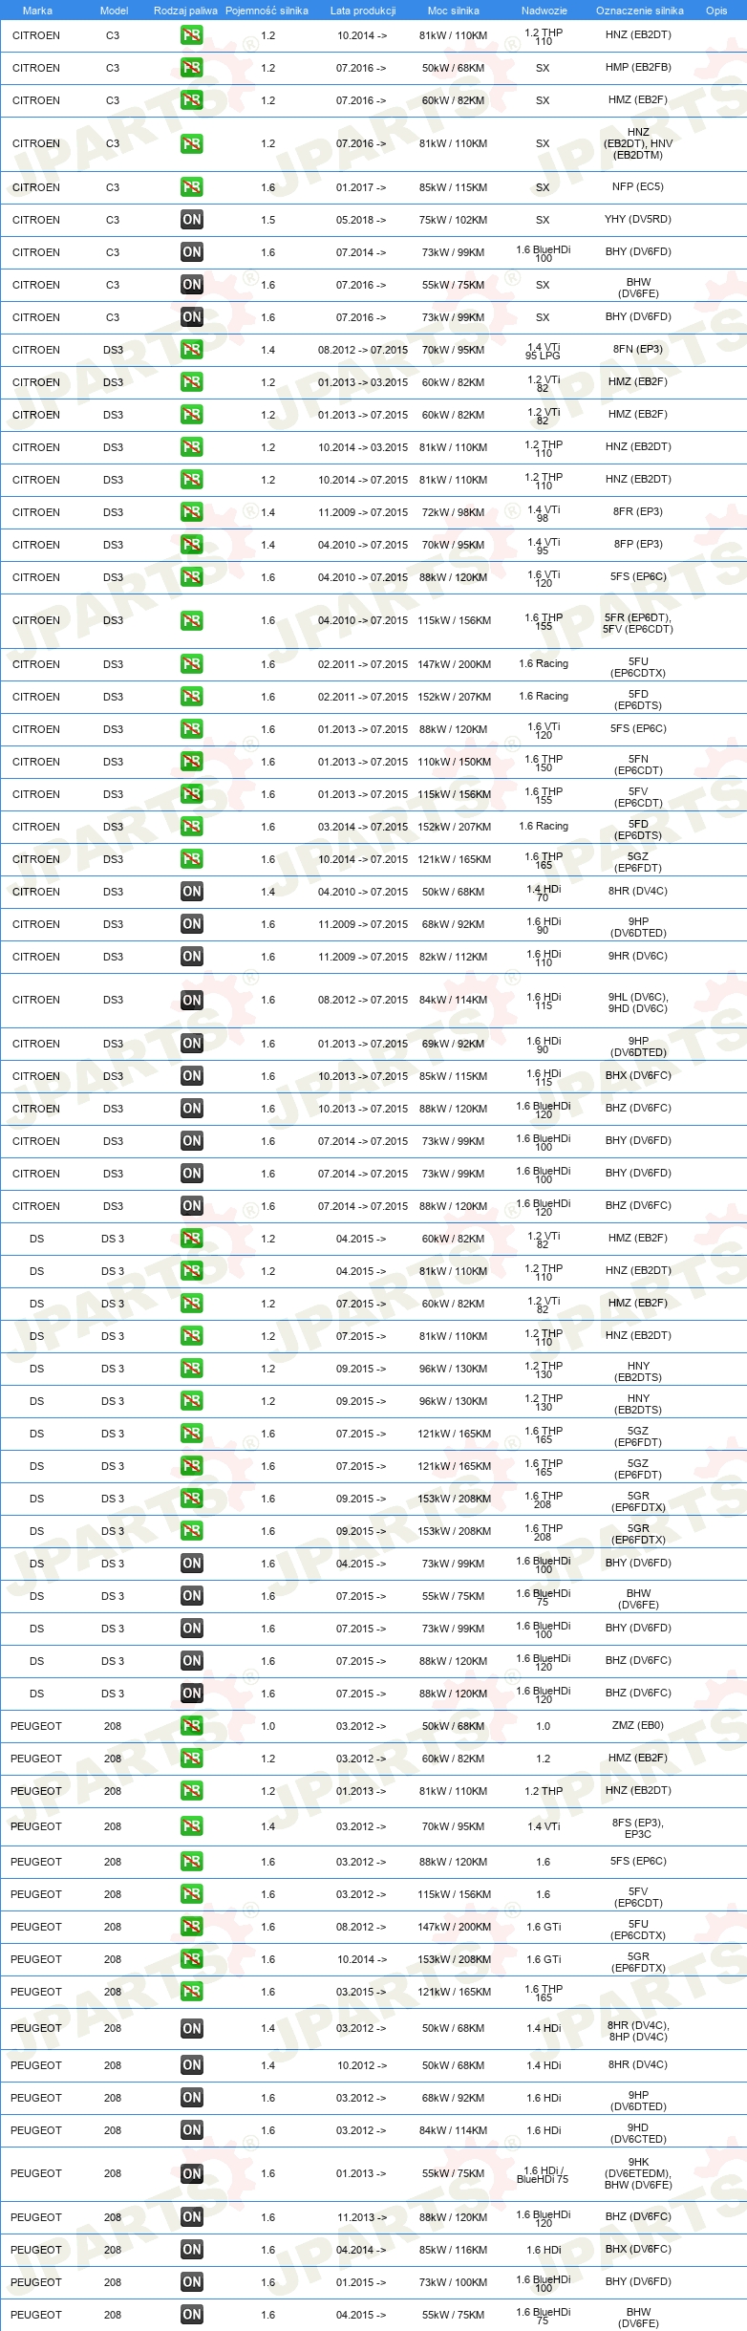Click the PB icon in the DS3 110kW / 150KM row
This screenshot has height=2331, width=747.
click(x=191, y=762)
